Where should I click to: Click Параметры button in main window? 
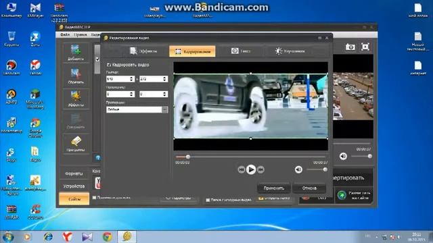pyautogui.click(x=179, y=198)
